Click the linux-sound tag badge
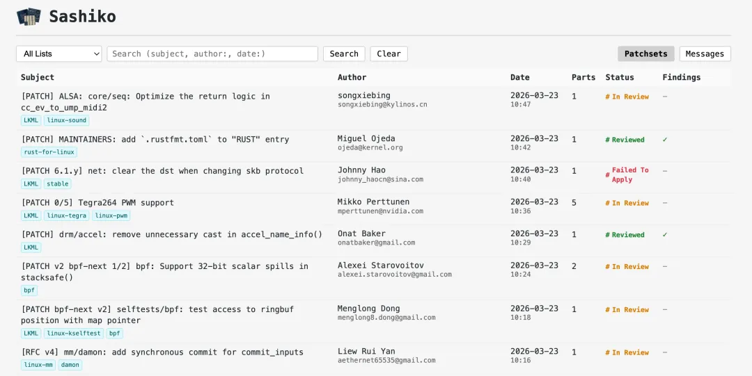This screenshot has height=376, width=752. (67, 120)
